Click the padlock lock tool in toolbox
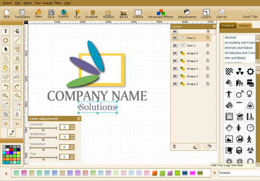The width and height of the screenshot is (260, 181). (17, 115)
